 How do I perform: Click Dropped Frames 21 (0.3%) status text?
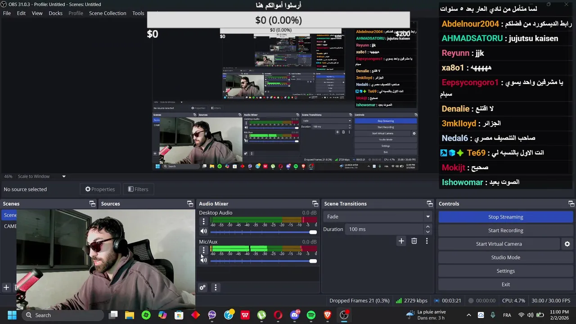[x=359, y=301]
